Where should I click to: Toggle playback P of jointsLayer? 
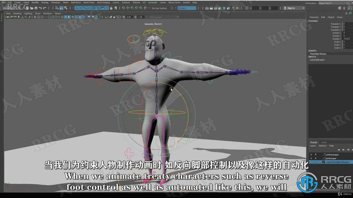pyautogui.click(x=316, y=158)
